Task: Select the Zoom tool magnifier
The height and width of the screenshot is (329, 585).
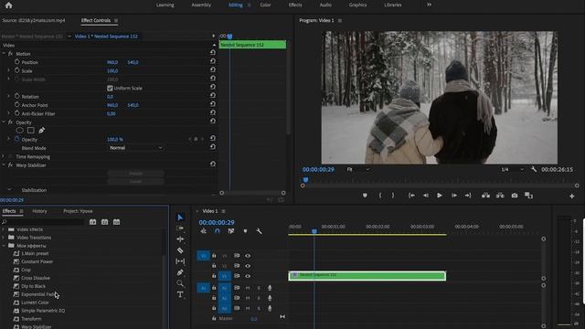Action: point(180,283)
